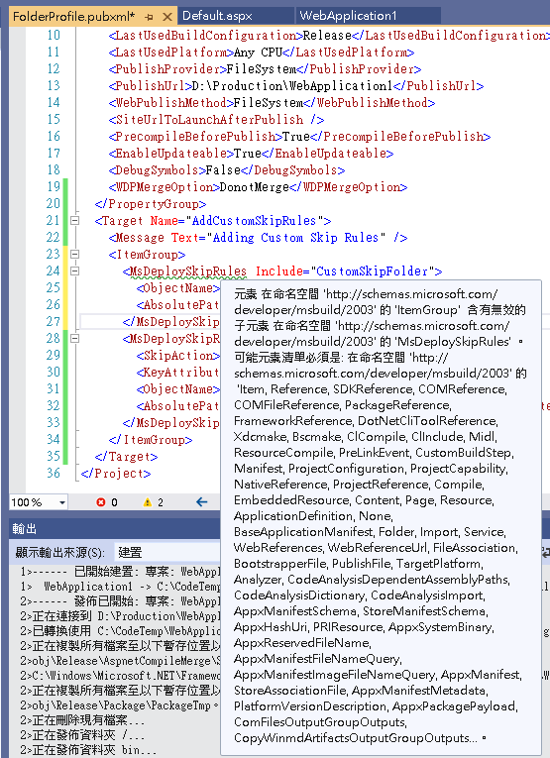
Task: Click the PublishUrl value D:\Production\WebApplication1
Action: coord(292,86)
